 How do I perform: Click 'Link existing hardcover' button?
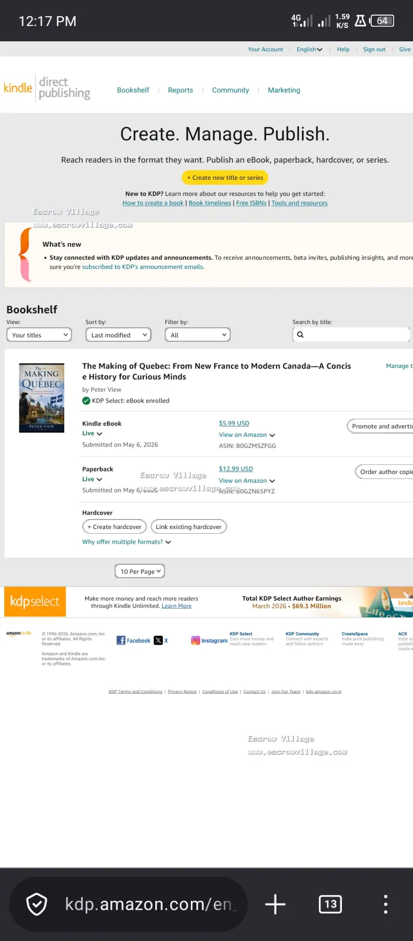tap(189, 527)
